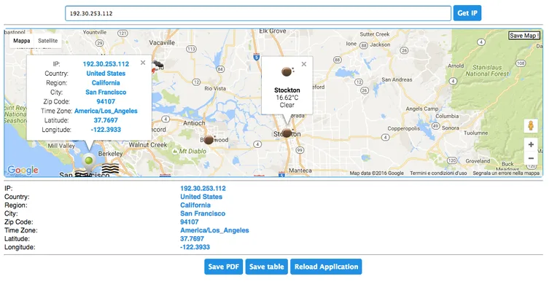Click the Brentwood weather marker
Screen dimensions: 560x290
pos(209,139)
